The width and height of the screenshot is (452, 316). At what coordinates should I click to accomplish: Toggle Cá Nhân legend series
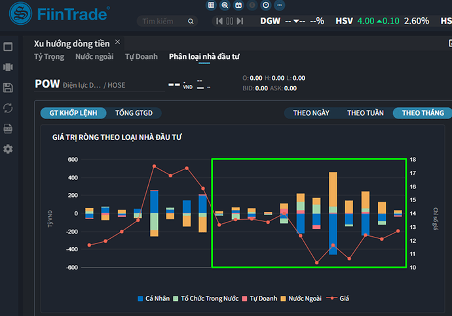(154, 298)
